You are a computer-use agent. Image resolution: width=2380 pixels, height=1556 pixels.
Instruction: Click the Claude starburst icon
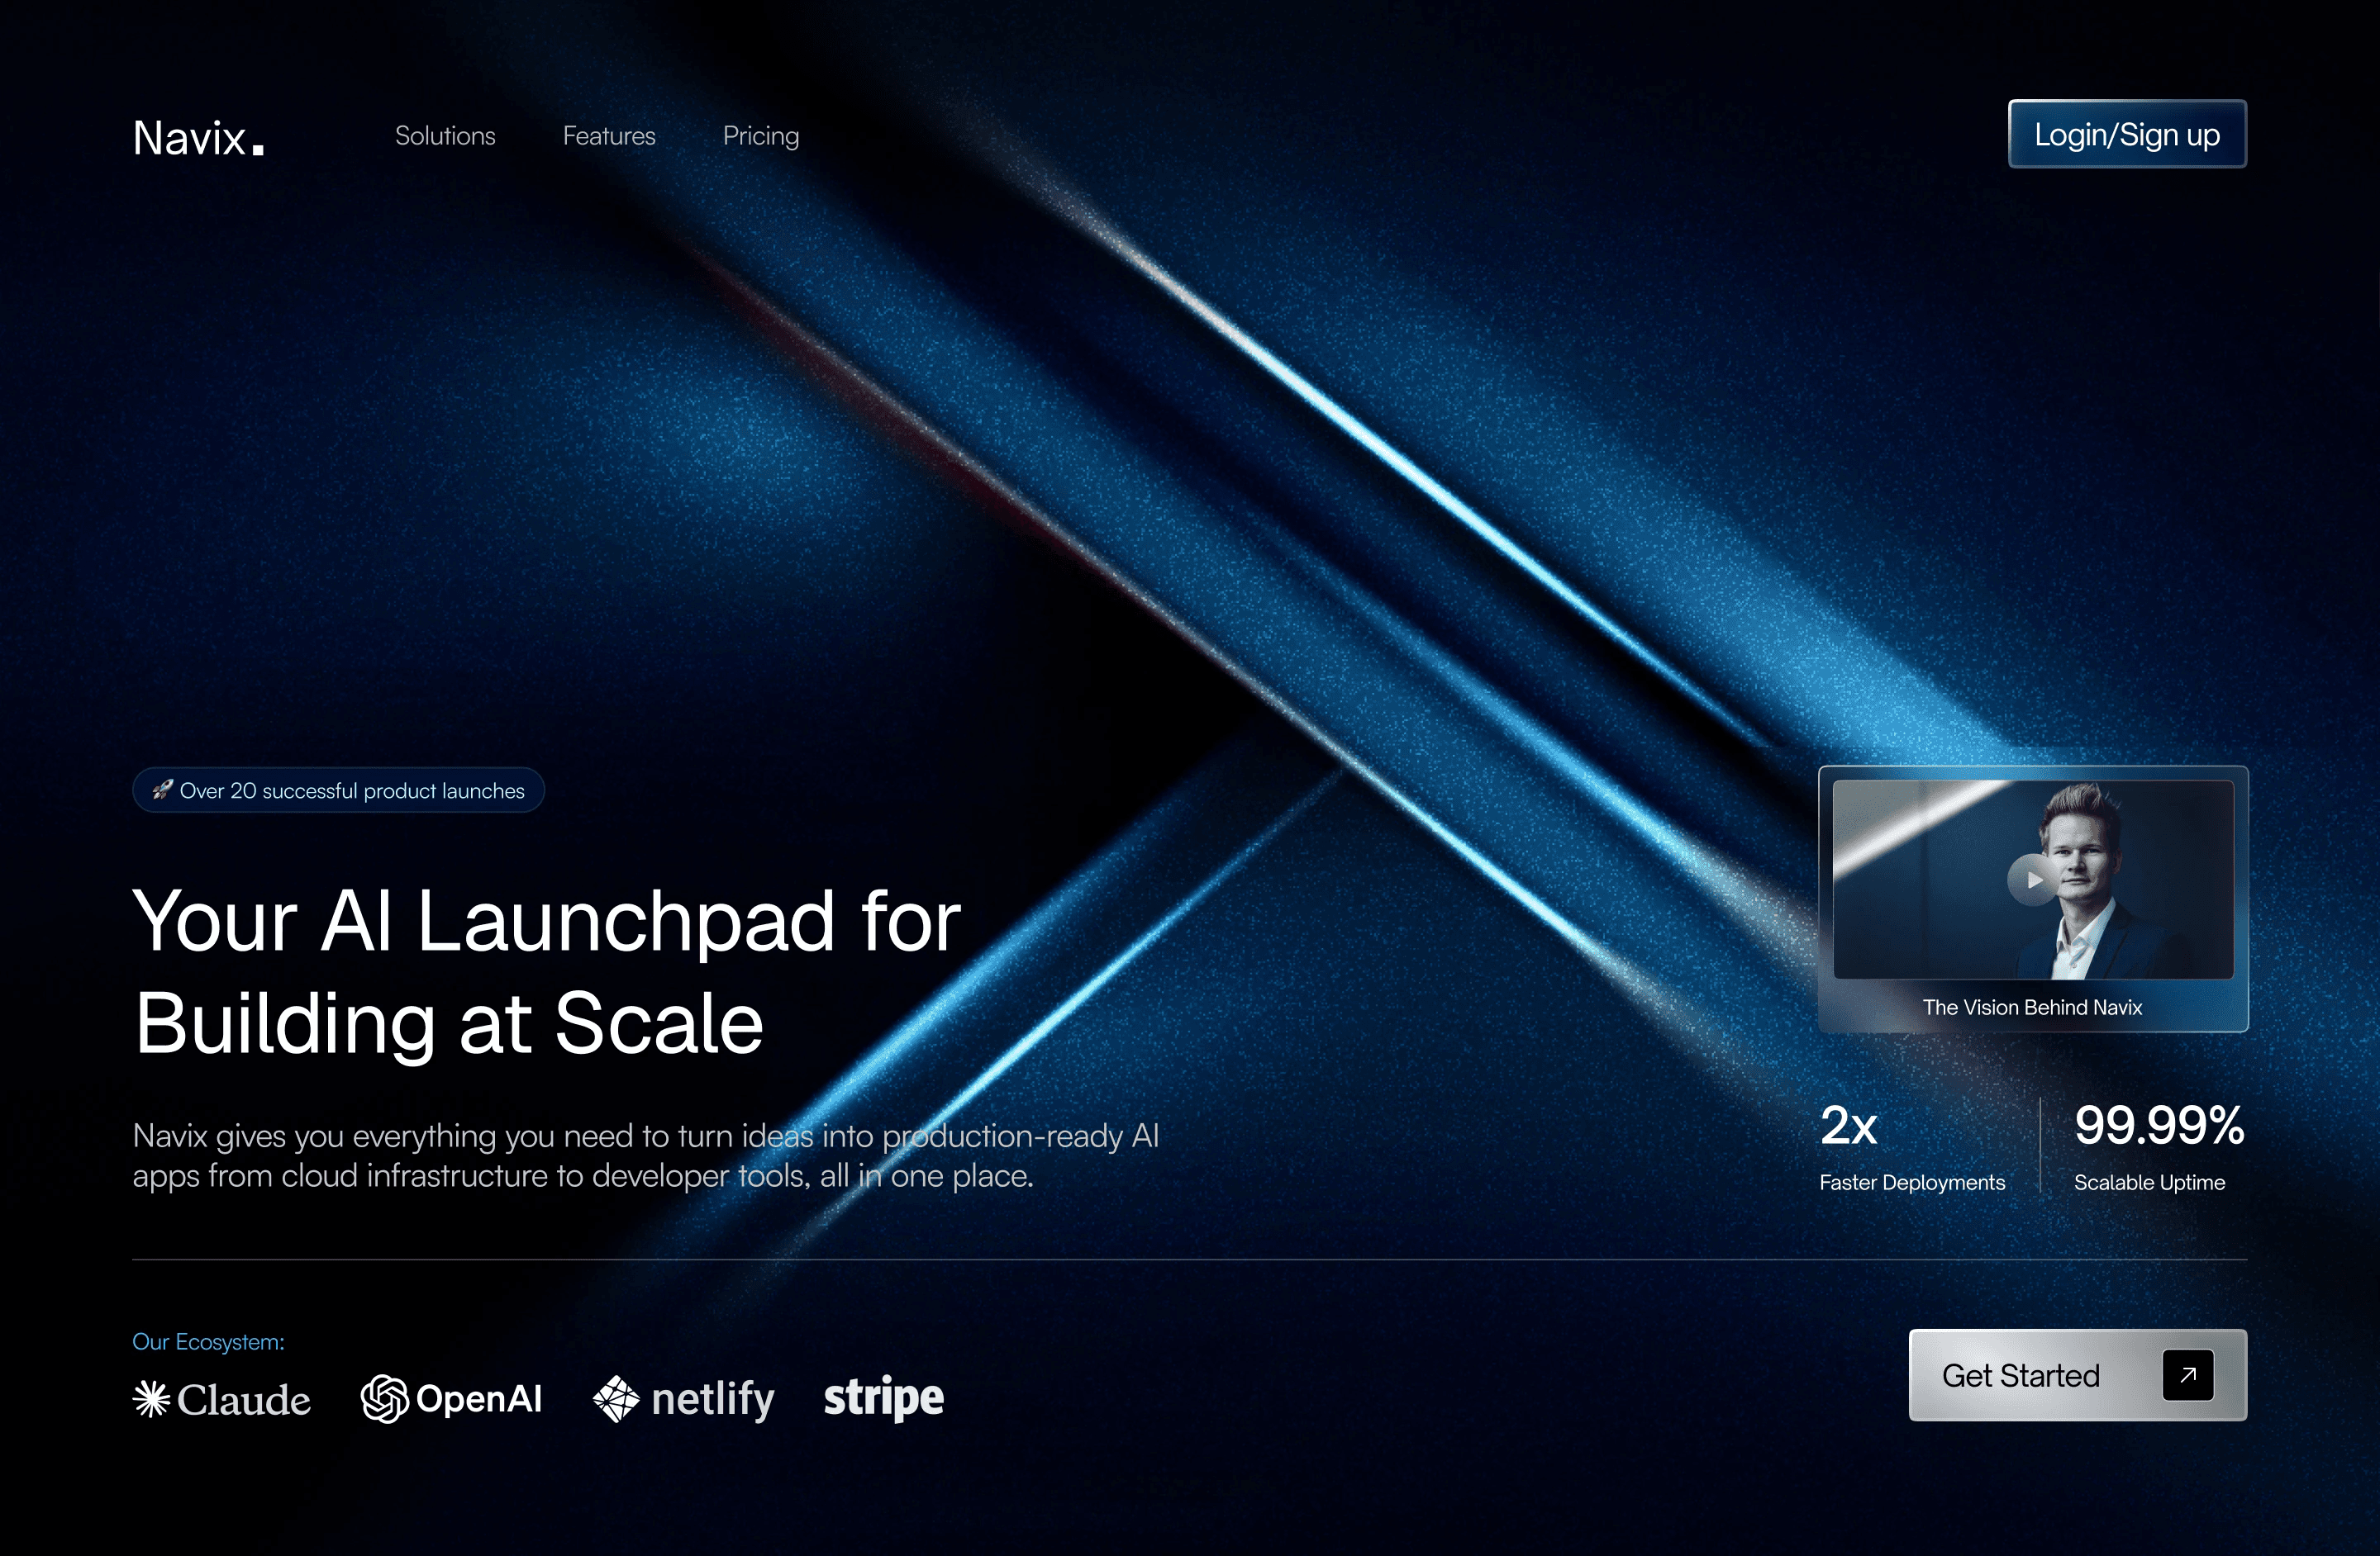pos(152,1398)
